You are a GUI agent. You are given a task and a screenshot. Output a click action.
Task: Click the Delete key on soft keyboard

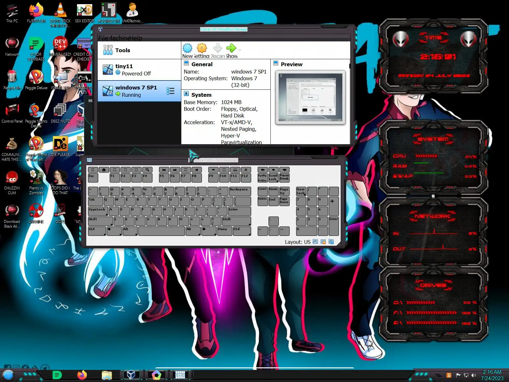[x=262, y=201]
